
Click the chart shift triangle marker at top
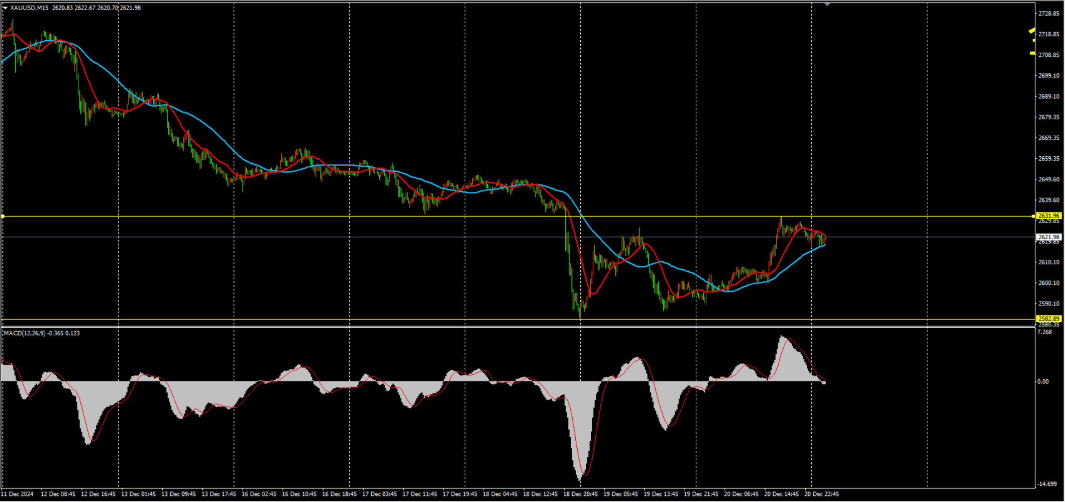[x=827, y=5]
